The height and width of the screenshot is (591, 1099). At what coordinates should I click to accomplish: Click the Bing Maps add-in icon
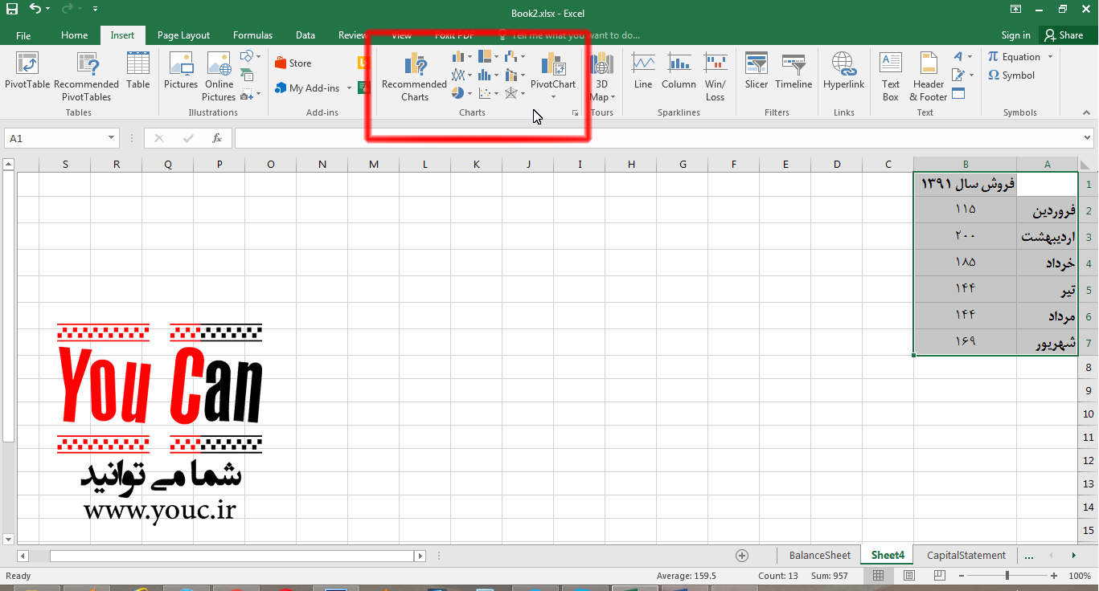pos(363,63)
